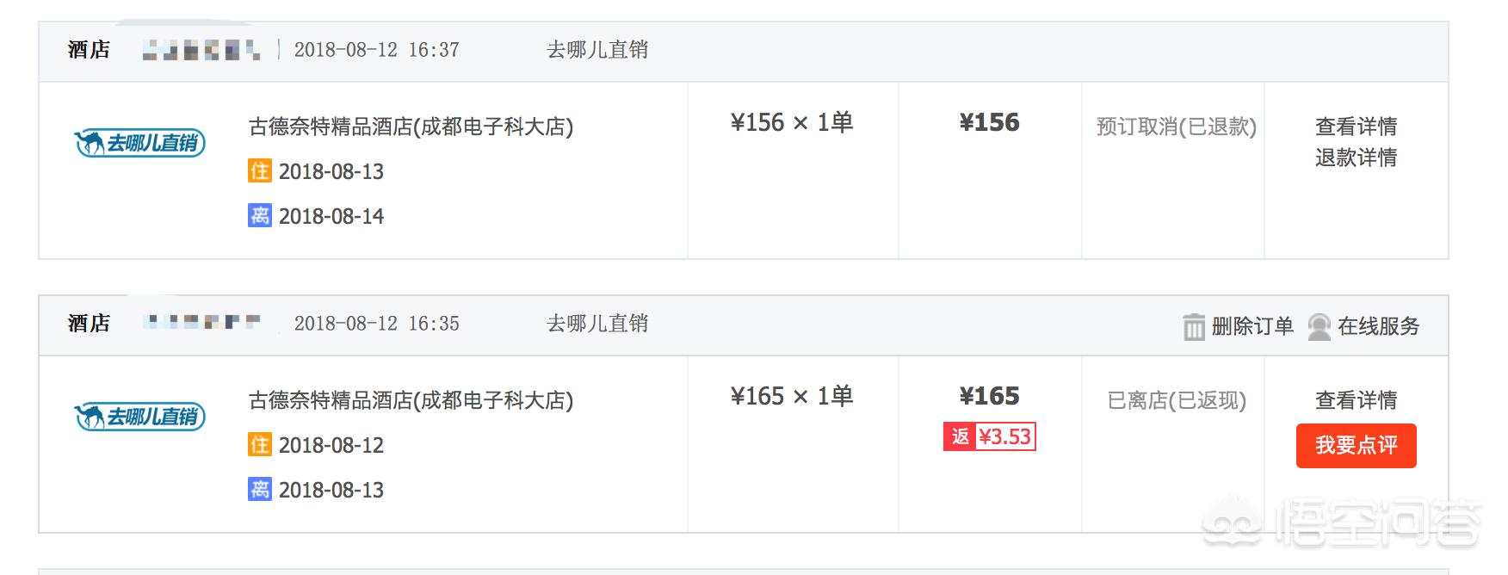1508x575 pixels.
Task: Click the 删除订单 text link
Action: (1252, 326)
